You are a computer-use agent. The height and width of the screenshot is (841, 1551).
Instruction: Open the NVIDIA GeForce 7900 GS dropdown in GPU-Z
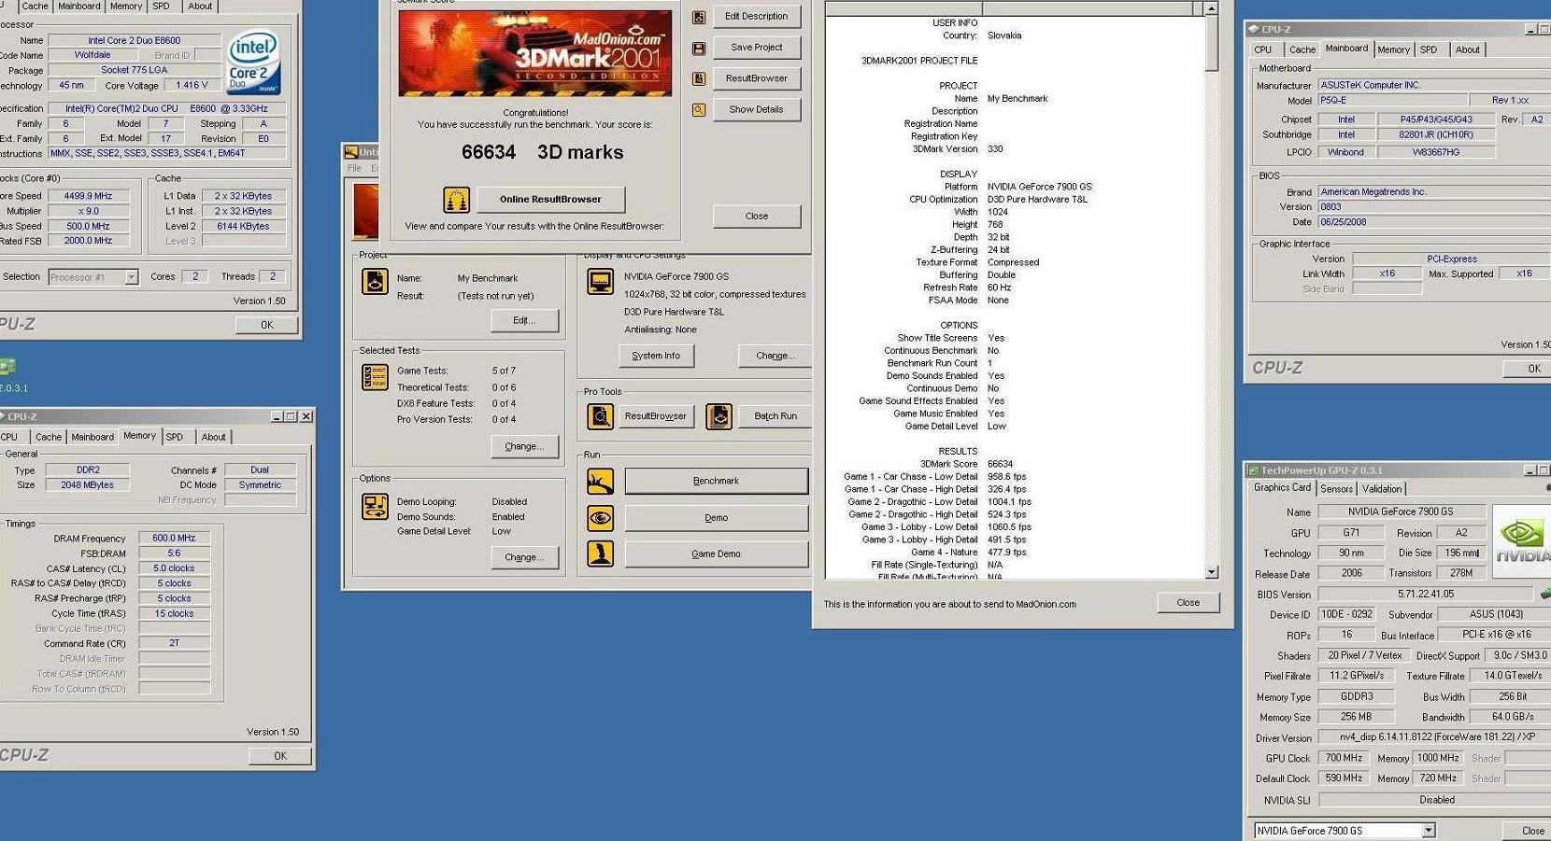(x=1428, y=831)
